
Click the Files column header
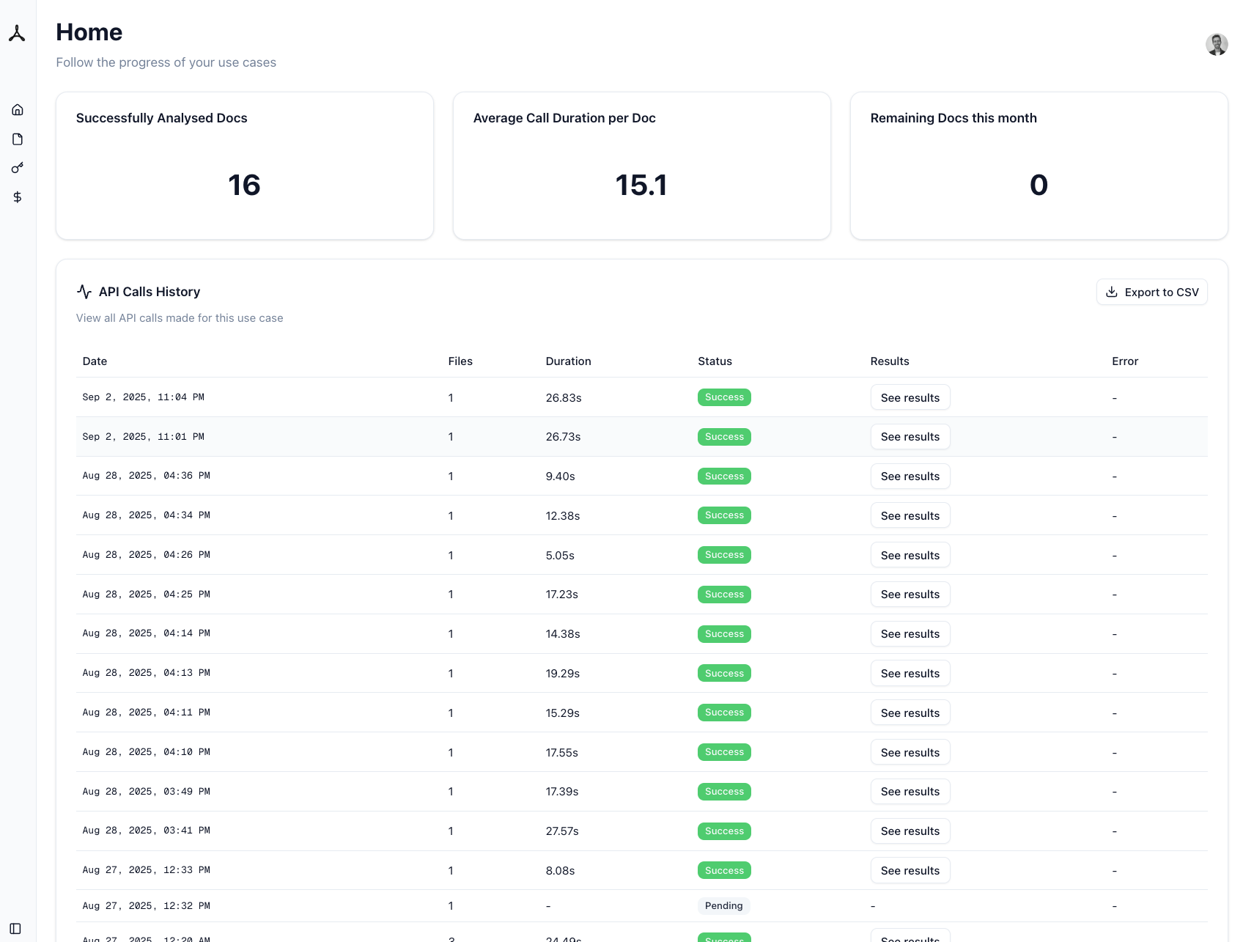pos(460,361)
